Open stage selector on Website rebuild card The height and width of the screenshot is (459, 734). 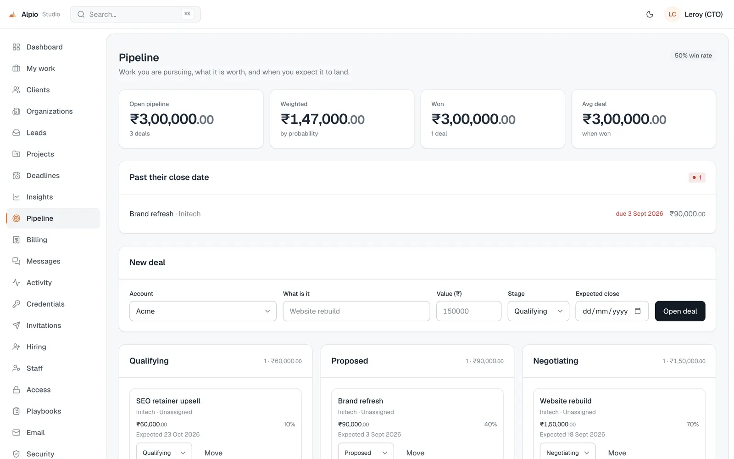coord(567,452)
